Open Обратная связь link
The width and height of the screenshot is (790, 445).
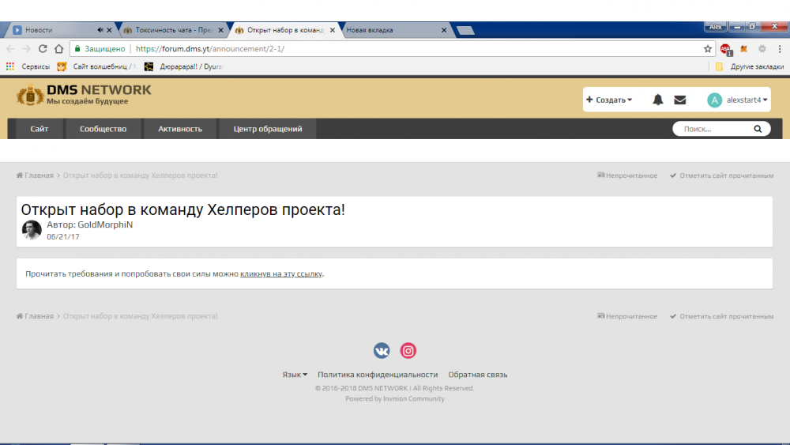tap(478, 375)
